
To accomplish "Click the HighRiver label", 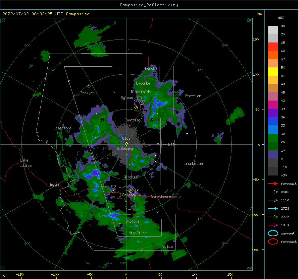I will pos(137,233).
